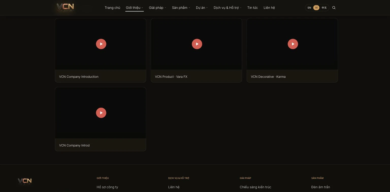
Task: Open the Chiếu sáng kiến trúc footer link
Action: tap(255, 187)
